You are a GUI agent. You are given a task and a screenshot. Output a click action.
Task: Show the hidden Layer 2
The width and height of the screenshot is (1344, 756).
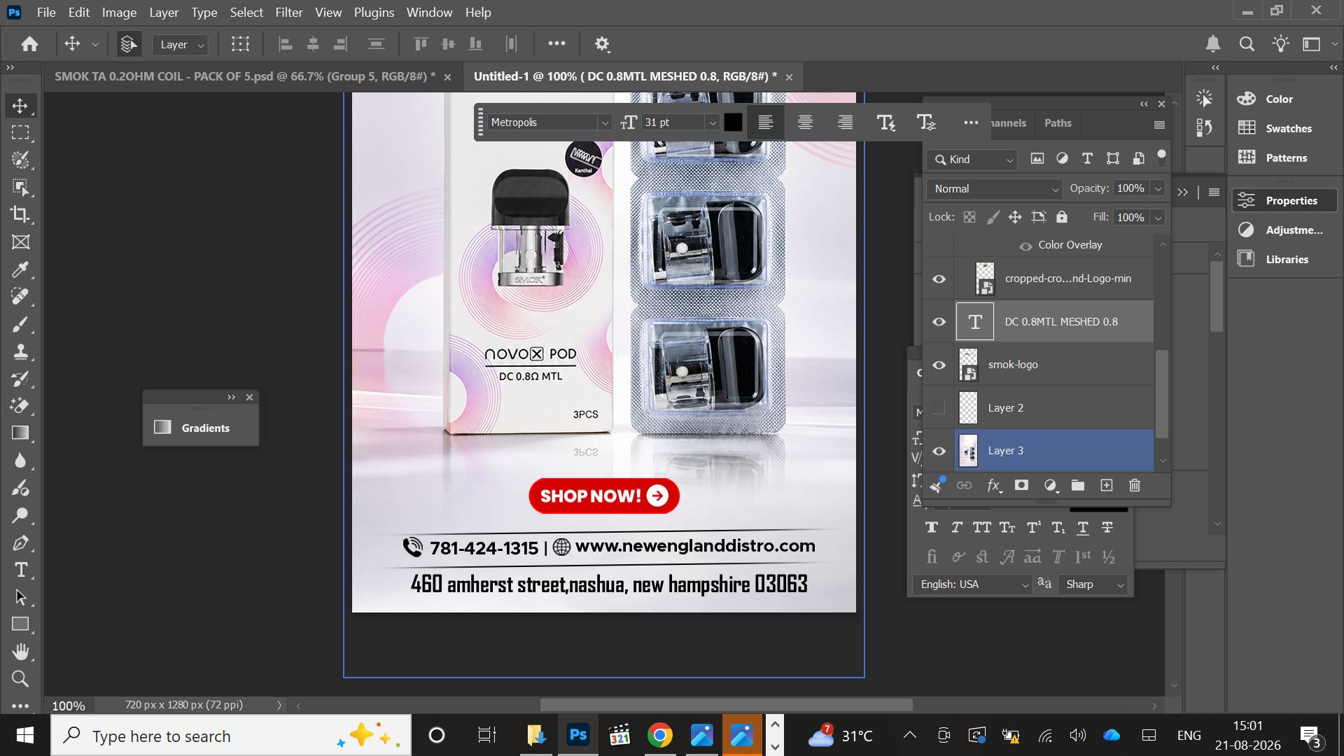click(x=939, y=408)
